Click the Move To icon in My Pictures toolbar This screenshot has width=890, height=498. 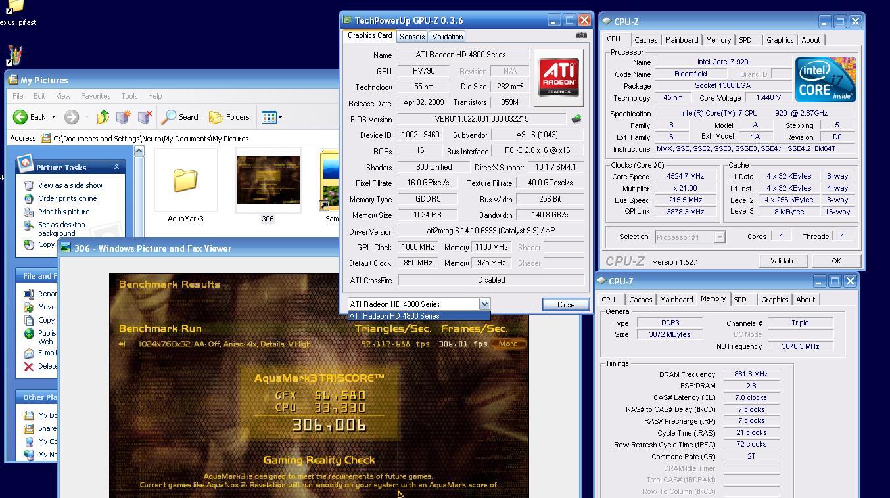click(124, 117)
